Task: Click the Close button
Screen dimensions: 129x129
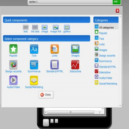Action: tap(46, 95)
